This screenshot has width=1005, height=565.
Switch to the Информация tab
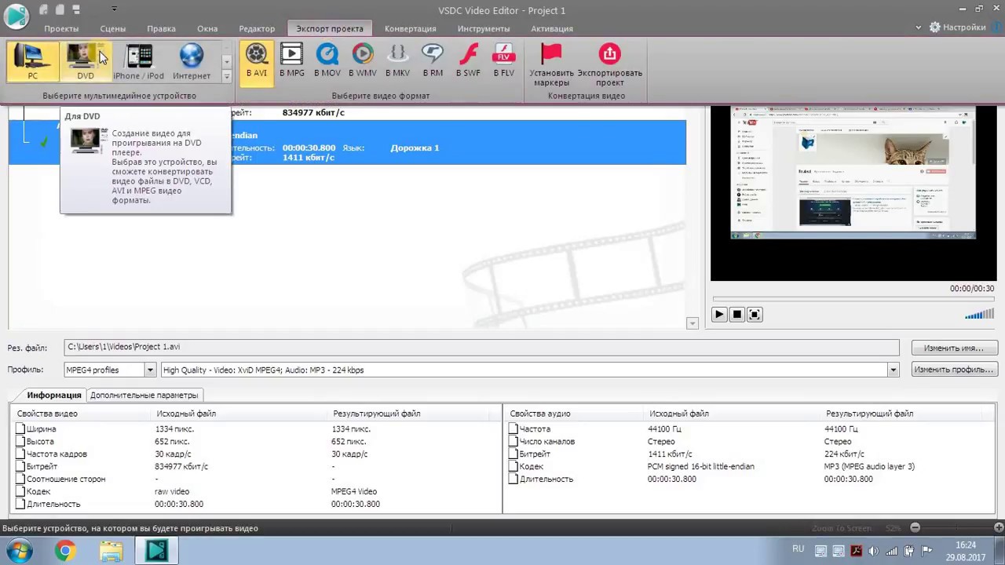[x=53, y=395]
